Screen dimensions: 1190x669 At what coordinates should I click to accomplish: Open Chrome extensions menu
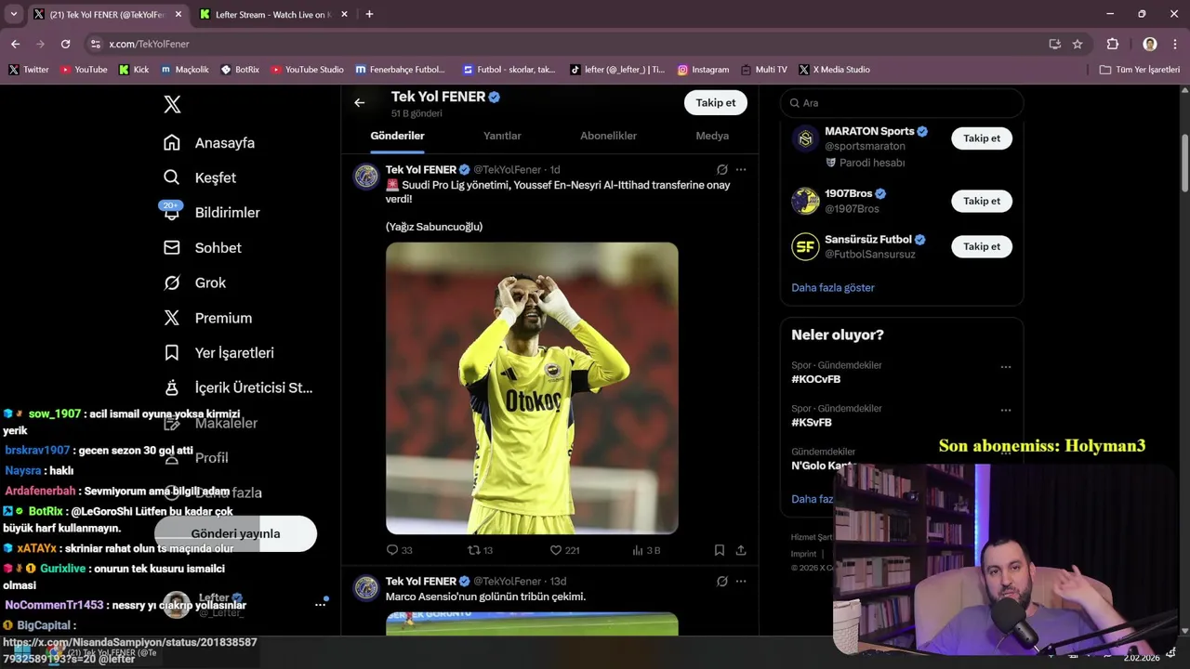pos(1113,44)
